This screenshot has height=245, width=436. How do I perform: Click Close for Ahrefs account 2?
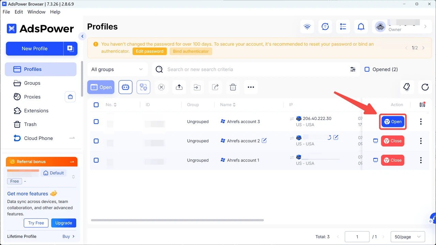point(393,141)
